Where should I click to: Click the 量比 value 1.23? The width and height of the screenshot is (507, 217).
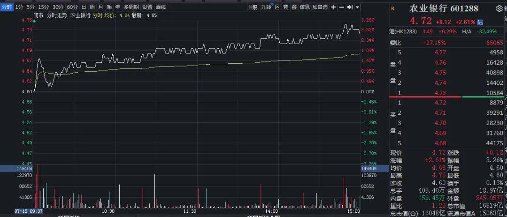(x=439, y=206)
